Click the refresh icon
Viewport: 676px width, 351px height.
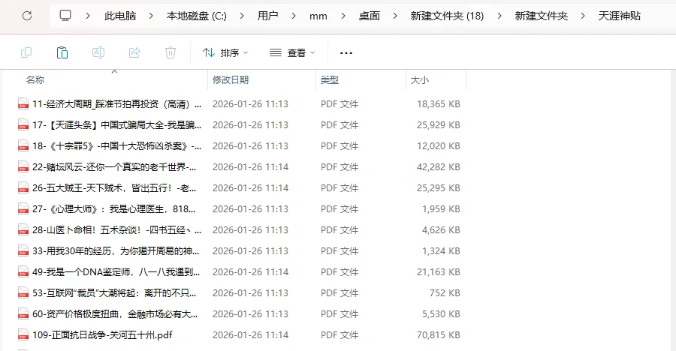coord(27,16)
